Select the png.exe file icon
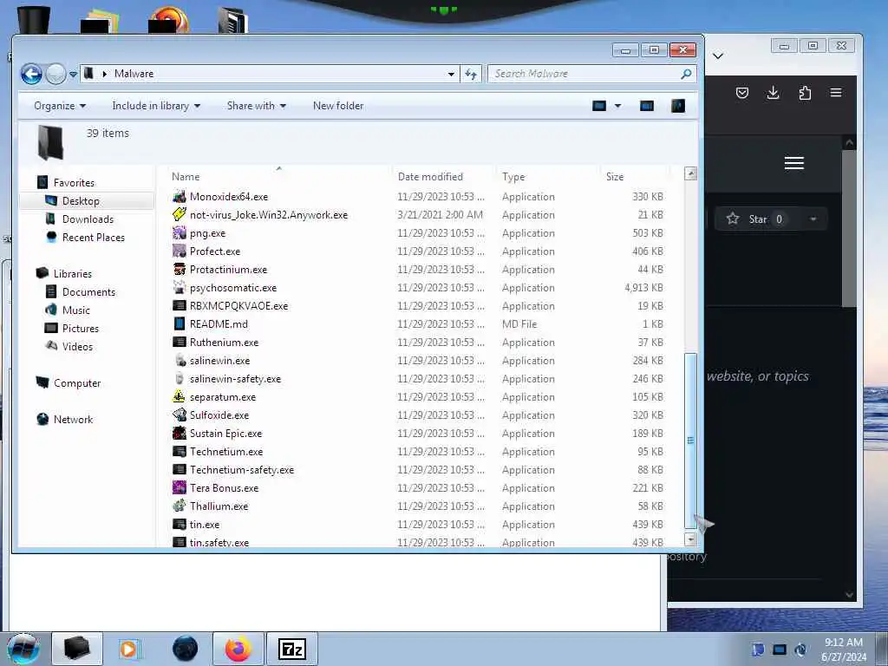The width and height of the screenshot is (888, 666). click(x=180, y=232)
